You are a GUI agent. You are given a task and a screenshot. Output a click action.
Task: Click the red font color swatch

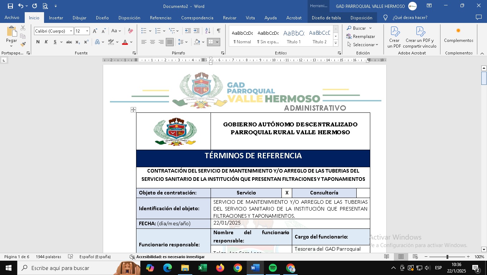point(125,42)
